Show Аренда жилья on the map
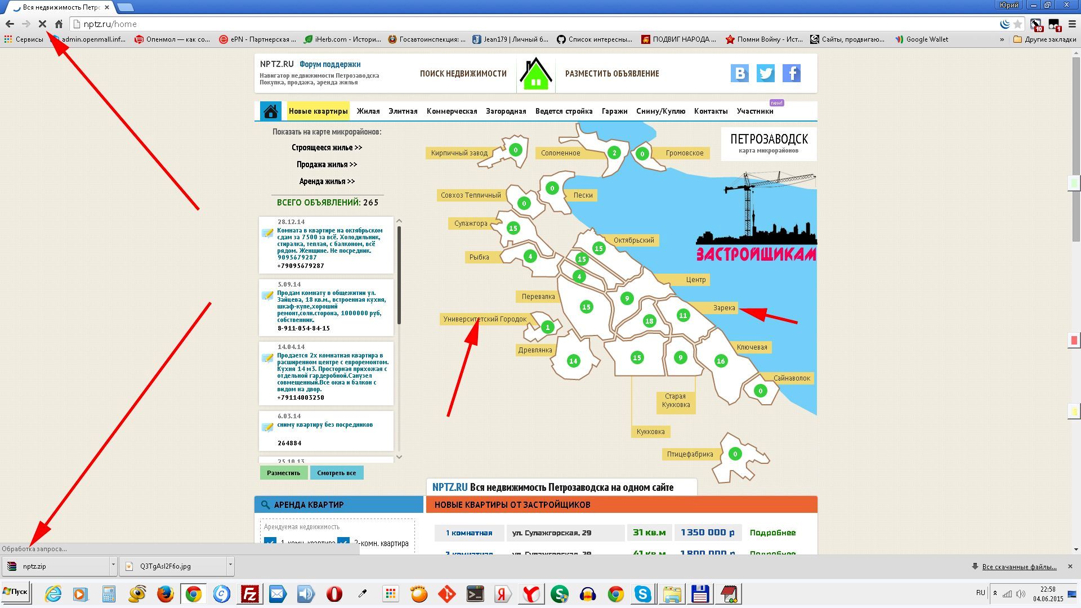The image size is (1081, 608). pyautogui.click(x=327, y=181)
